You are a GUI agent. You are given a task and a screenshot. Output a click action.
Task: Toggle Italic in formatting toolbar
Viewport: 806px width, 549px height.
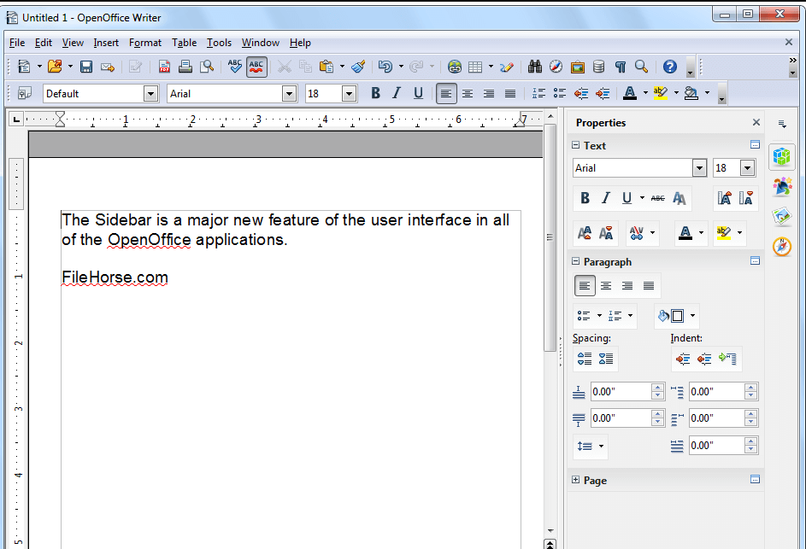click(x=397, y=93)
